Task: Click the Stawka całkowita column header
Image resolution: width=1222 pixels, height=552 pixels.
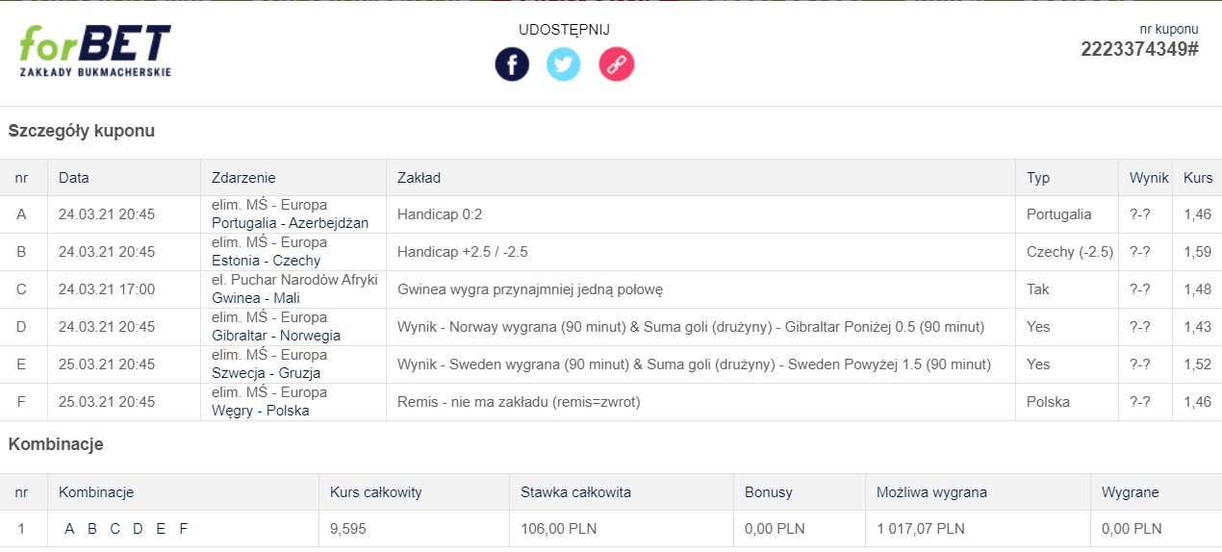Action: (575, 492)
